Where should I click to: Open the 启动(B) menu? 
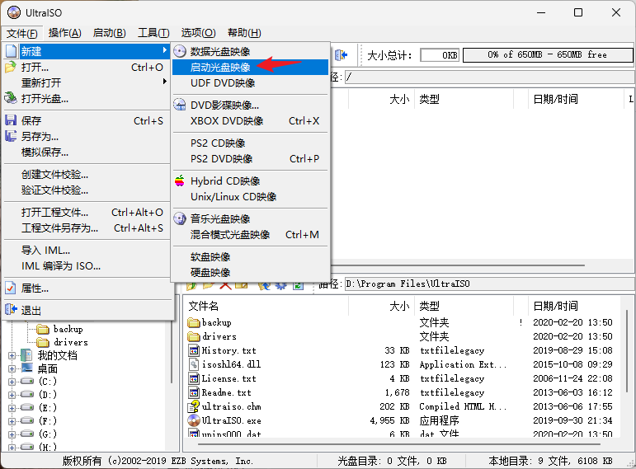tap(109, 33)
